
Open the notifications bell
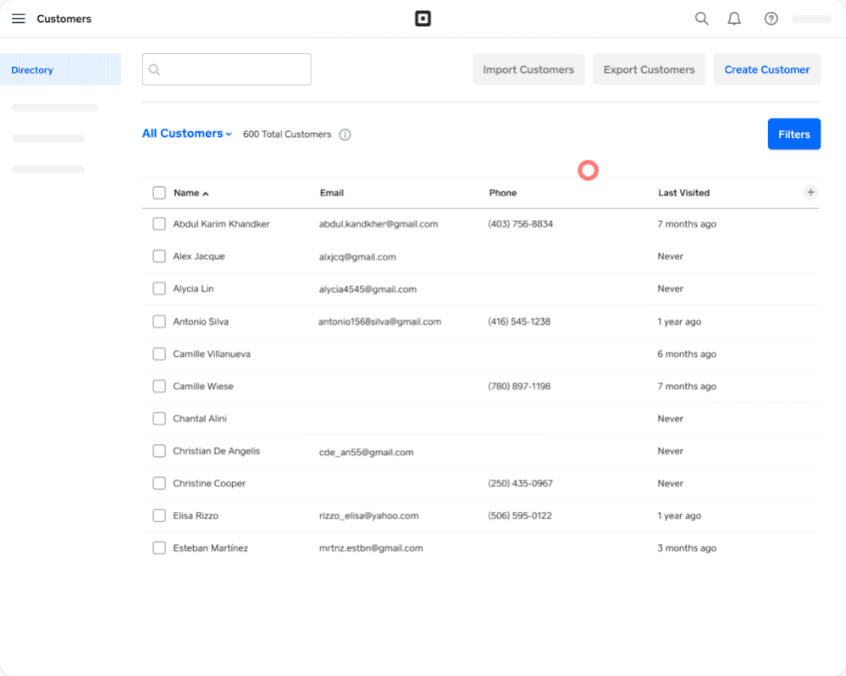pyautogui.click(x=734, y=19)
